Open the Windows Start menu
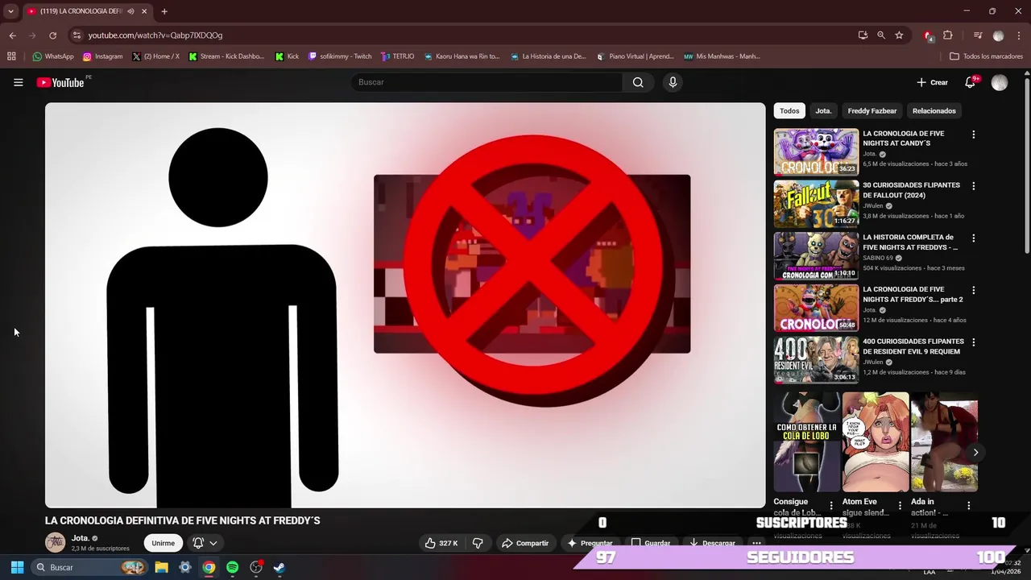This screenshot has width=1031, height=580. coord(17,567)
